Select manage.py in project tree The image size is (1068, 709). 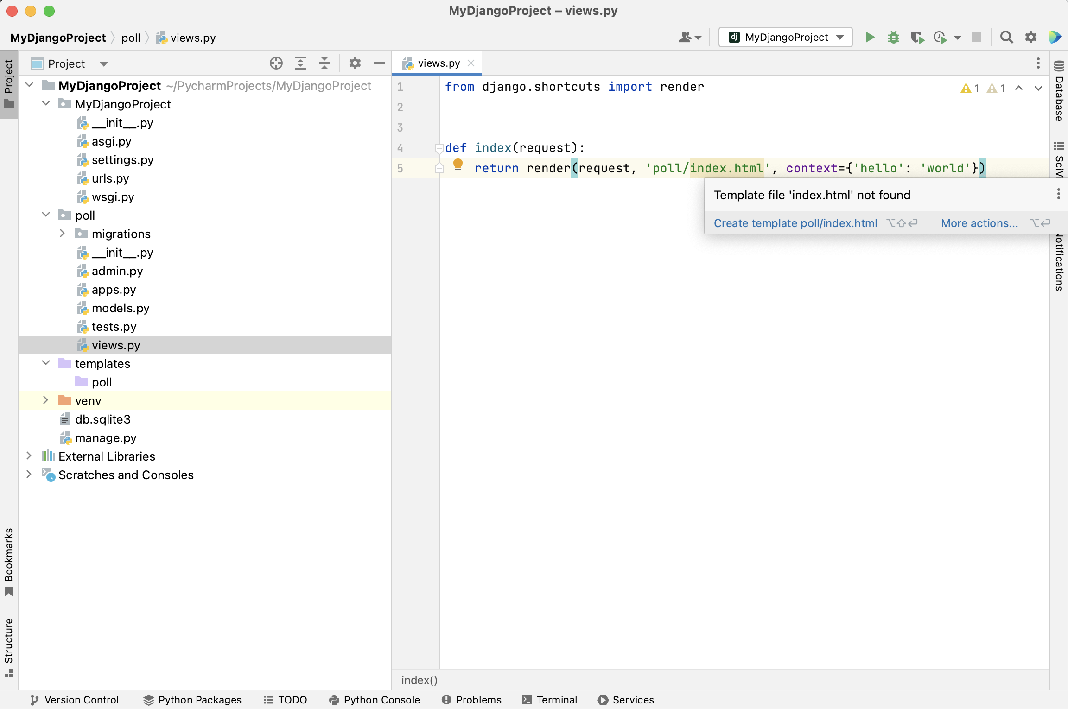205,438
